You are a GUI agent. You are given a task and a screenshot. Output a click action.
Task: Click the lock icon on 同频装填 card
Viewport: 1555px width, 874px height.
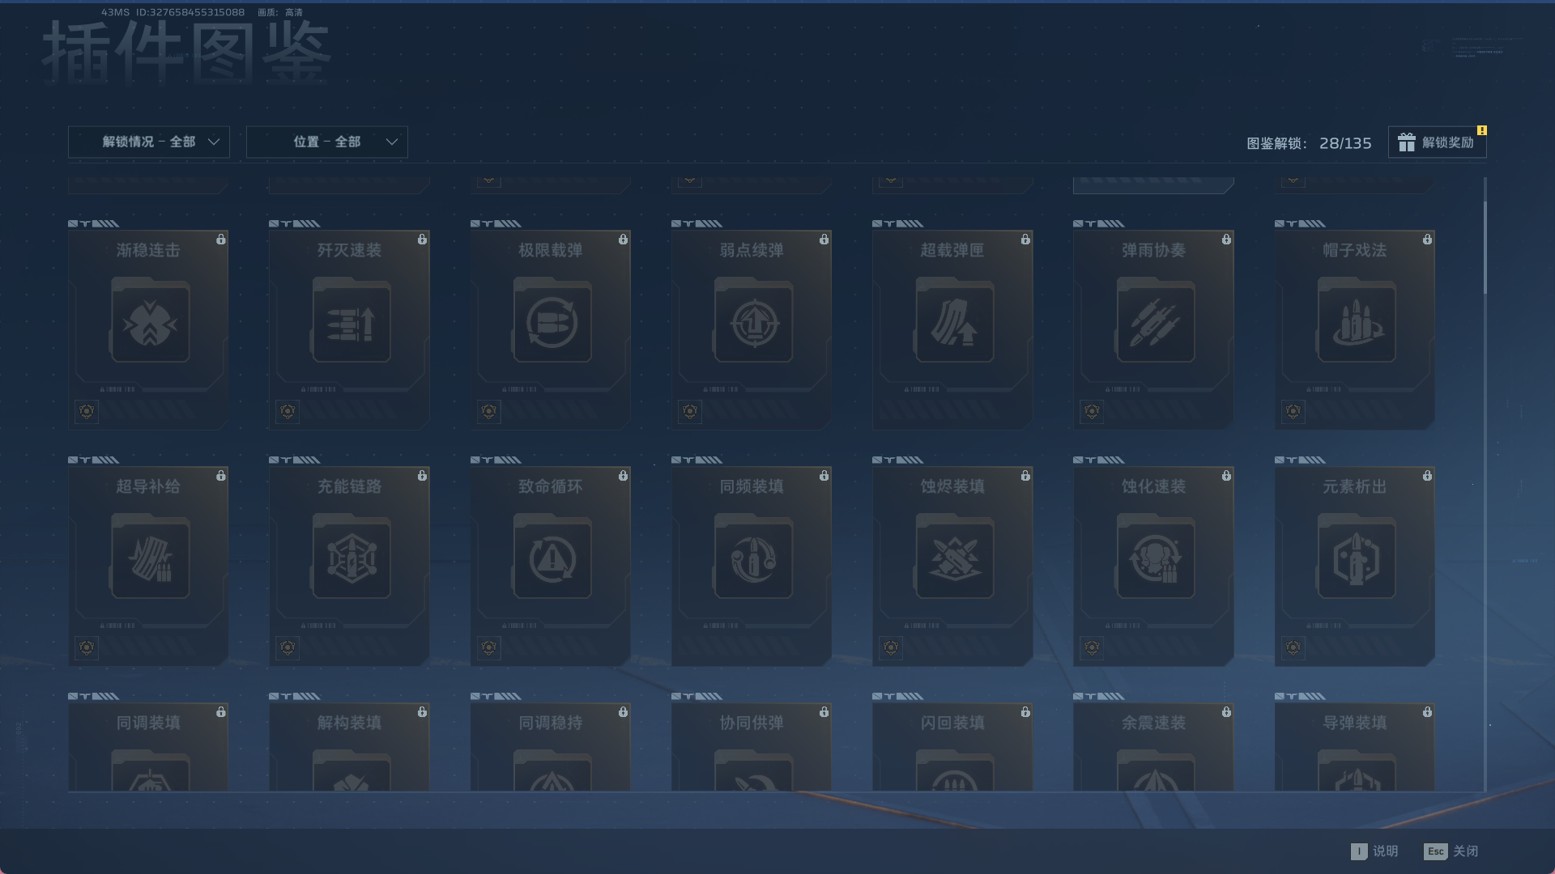pyautogui.click(x=824, y=476)
